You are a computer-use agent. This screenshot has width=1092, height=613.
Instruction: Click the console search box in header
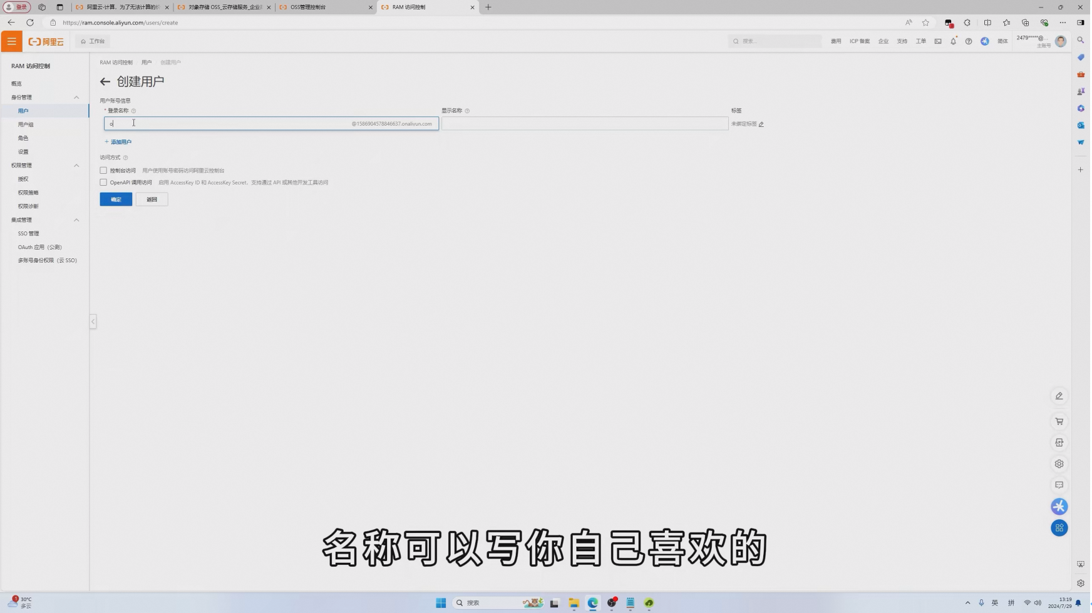[x=775, y=41]
